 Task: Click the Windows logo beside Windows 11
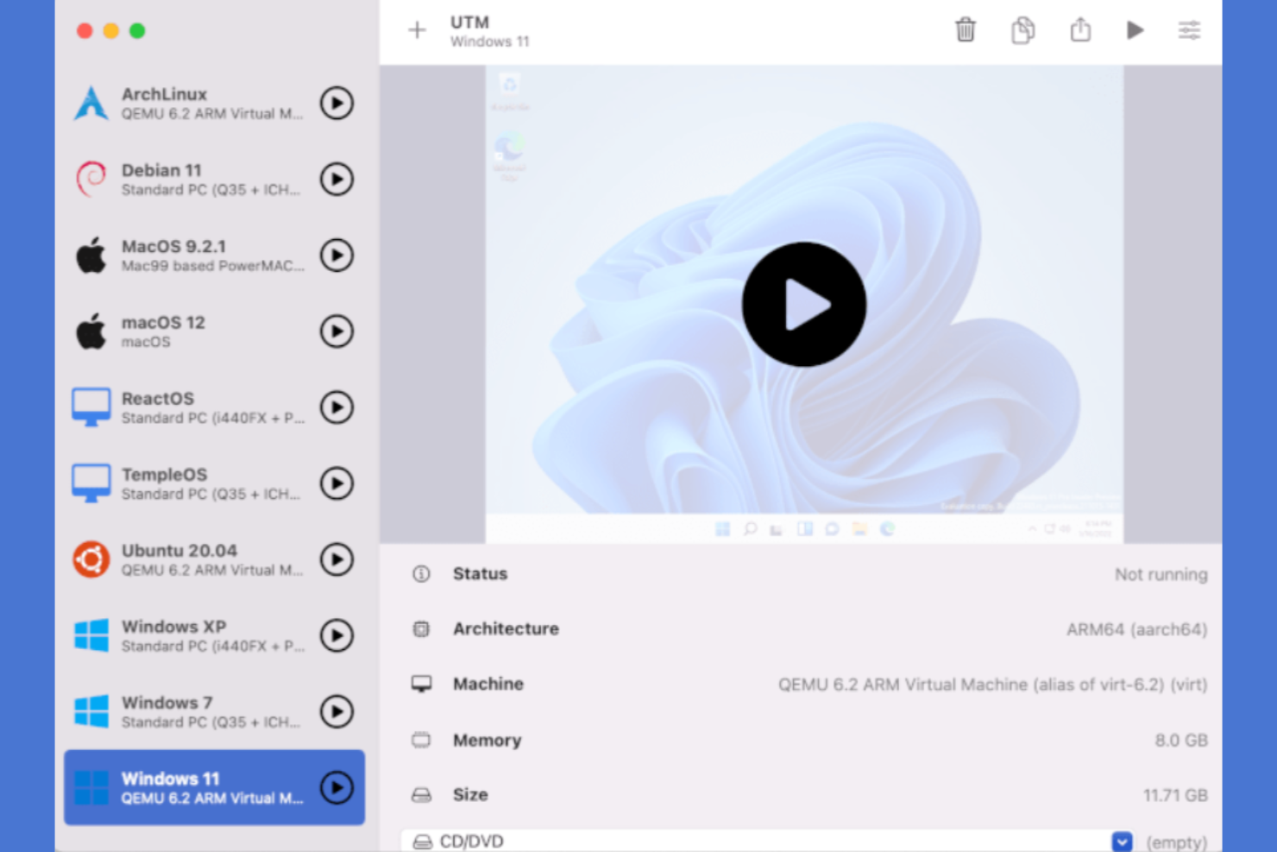click(91, 786)
